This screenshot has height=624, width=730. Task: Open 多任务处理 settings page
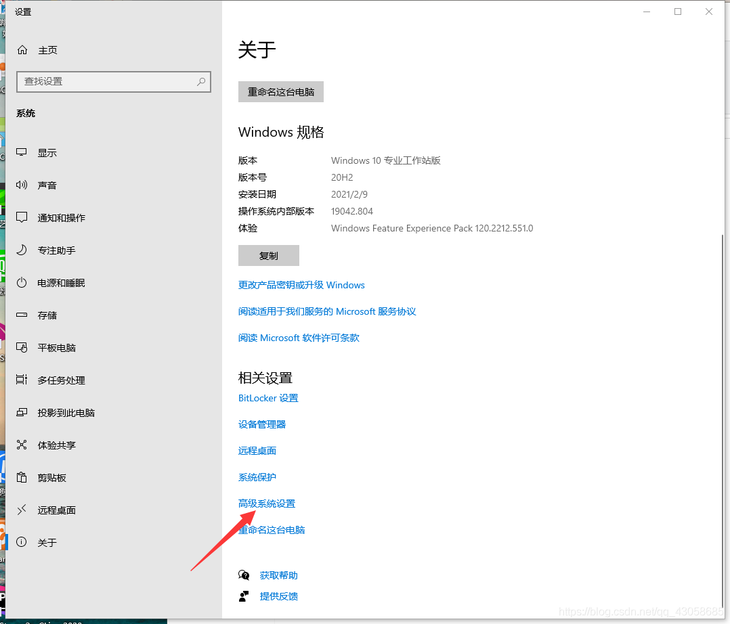(x=62, y=380)
